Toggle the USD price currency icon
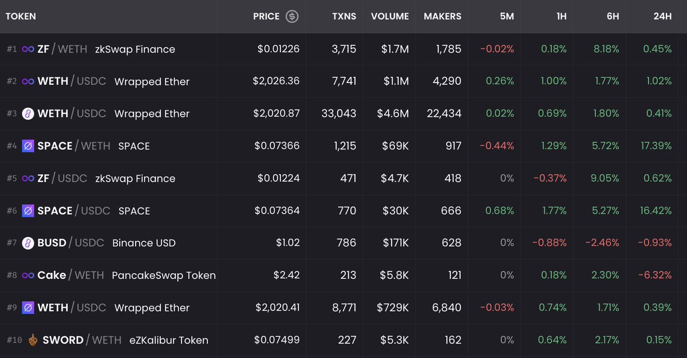Image resolution: width=687 pixels, height=358 pixels. 292,17
